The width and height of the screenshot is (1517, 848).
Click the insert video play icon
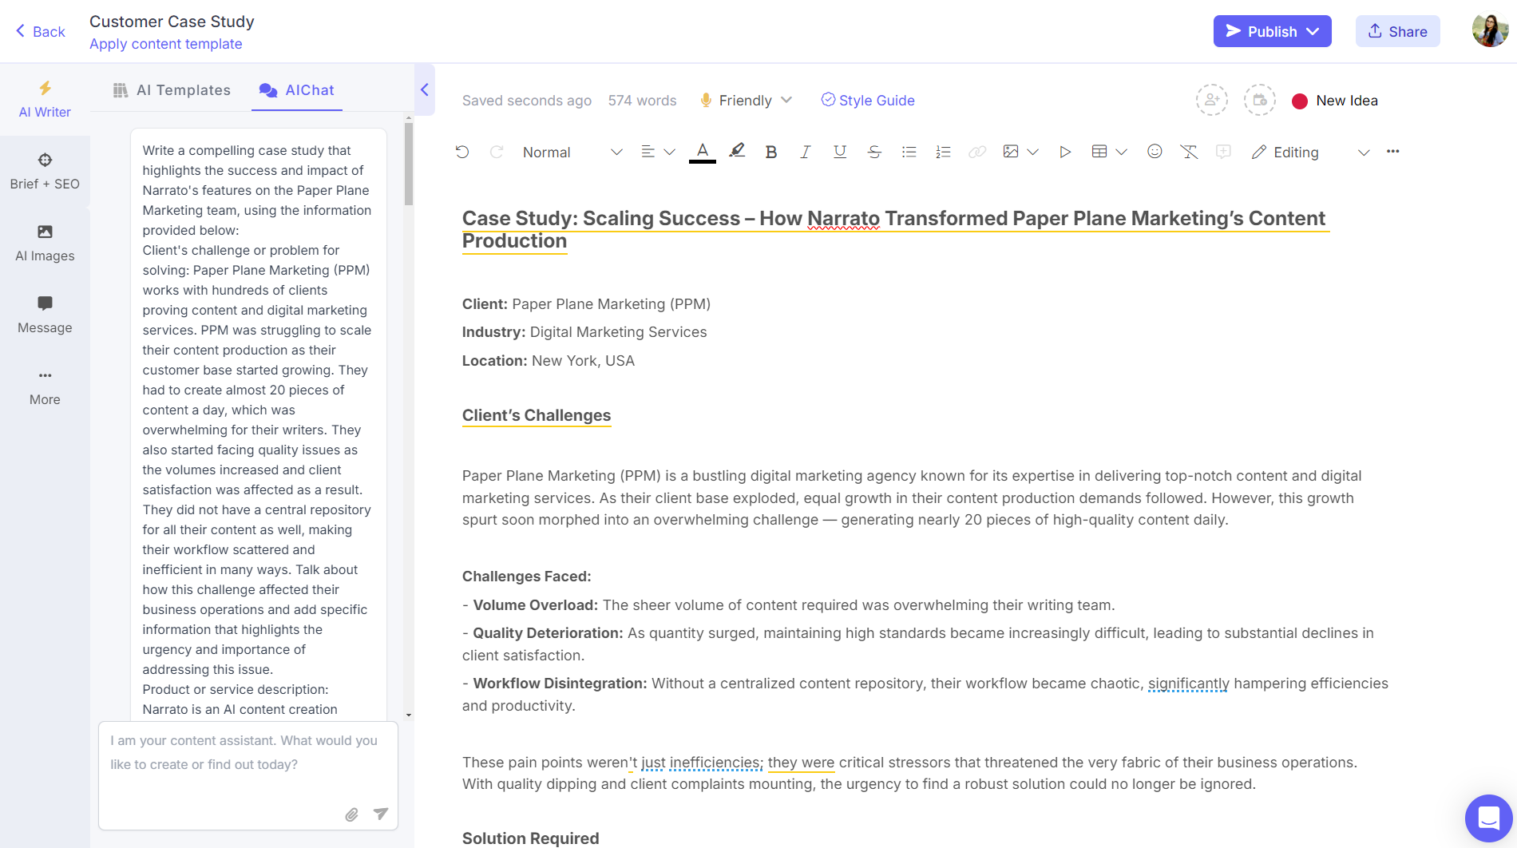tap(1065, 152)
